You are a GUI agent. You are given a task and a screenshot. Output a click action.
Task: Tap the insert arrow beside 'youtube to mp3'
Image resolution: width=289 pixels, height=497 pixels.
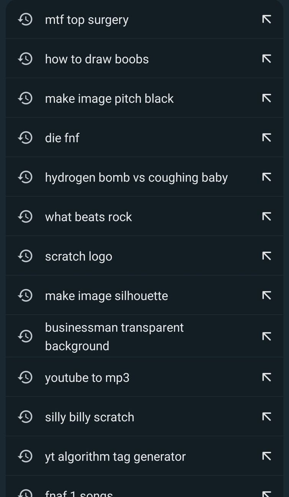pyautogui.click(x=266, y=377)
